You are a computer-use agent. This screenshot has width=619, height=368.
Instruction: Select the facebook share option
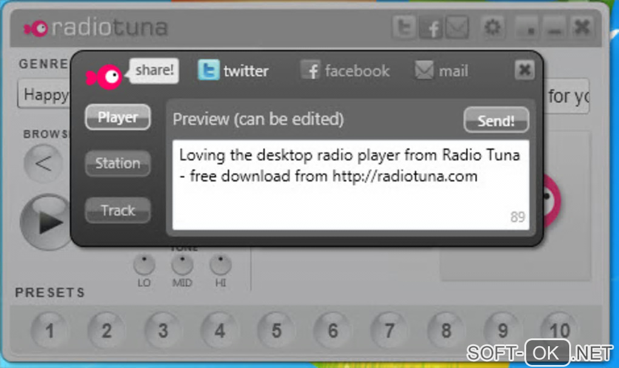(x=345, y=71)
